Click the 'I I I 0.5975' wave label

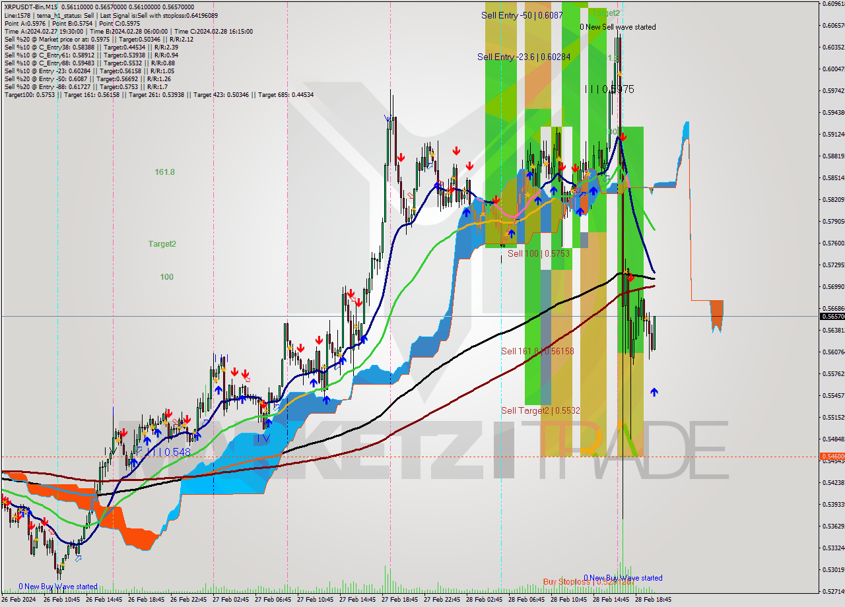[x=609, y=89]
